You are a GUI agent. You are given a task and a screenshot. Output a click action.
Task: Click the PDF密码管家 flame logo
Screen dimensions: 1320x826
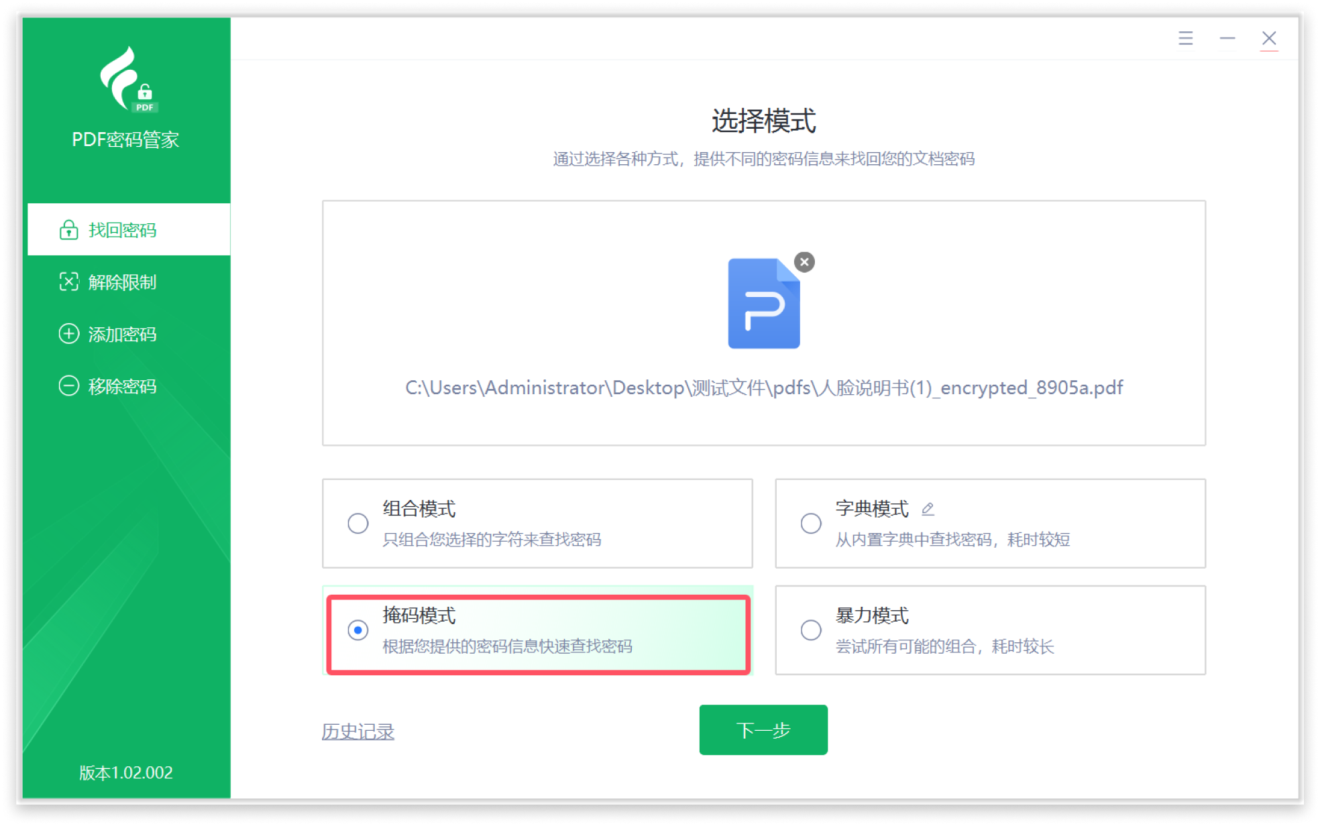coord(128,79)
